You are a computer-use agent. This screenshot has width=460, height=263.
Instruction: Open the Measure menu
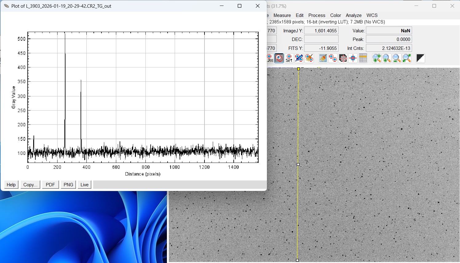pos(282,15)
